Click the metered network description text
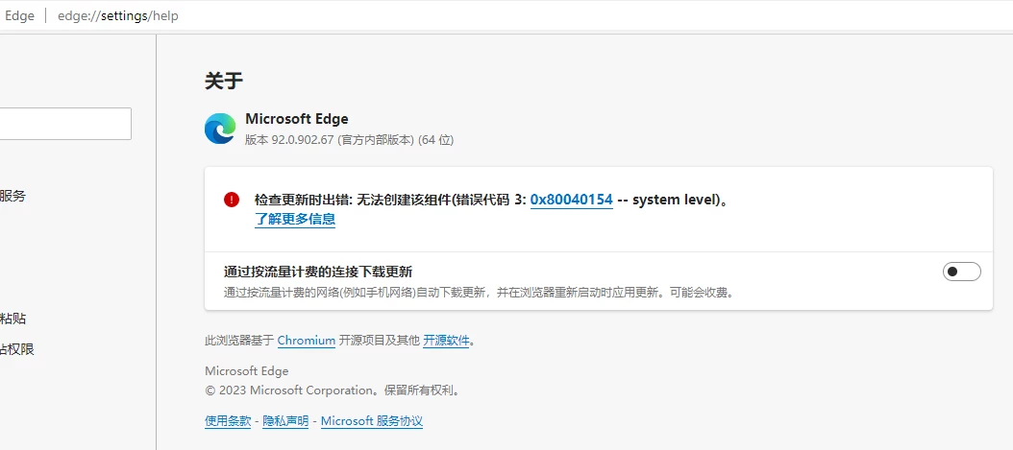The image size is (1013, 450). 479,293
